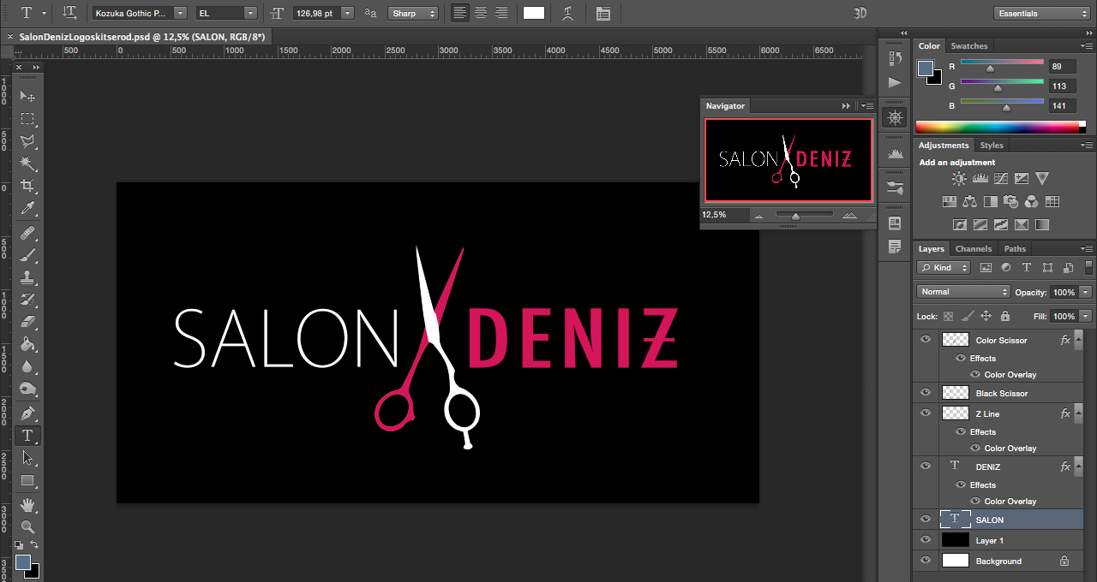This screenshot has width=1097, height=582.
Task: Select the Path Selection tool
Action: [x=27, y=458]
